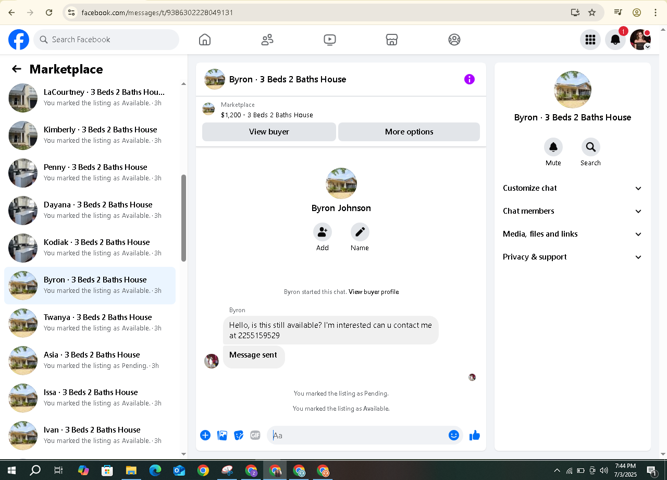Click More options button
Screen dimensions: 667x480
pos(409,132)
